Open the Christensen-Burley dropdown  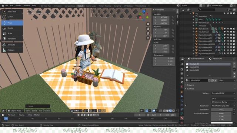[x=223, y=102]
